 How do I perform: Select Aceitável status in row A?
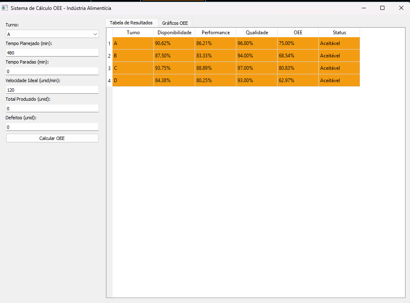coord(339,43)
